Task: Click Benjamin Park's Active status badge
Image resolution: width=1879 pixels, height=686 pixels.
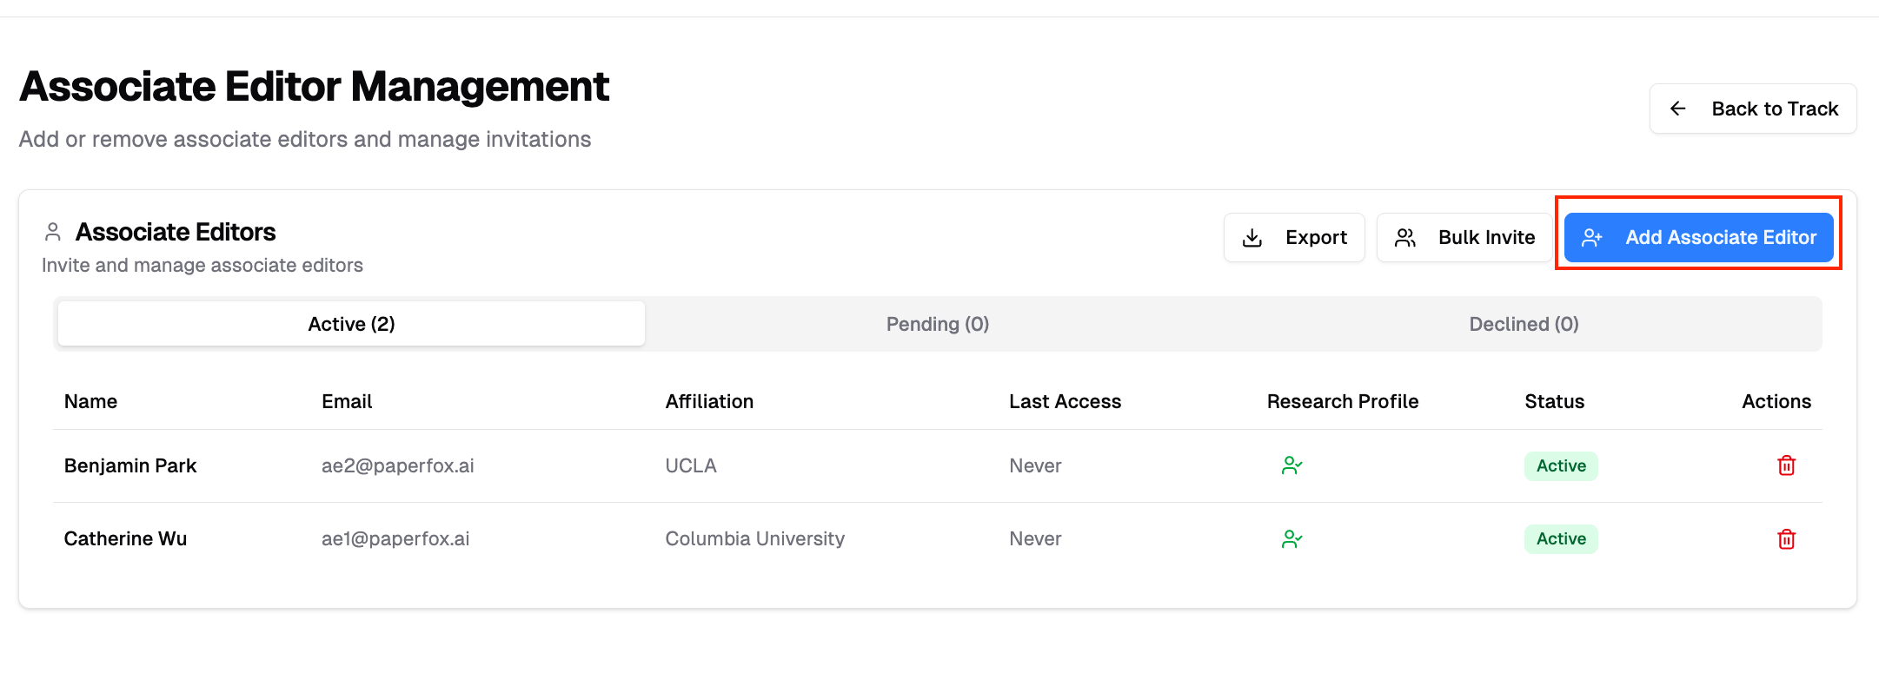Action: (x=1561, y=465)
